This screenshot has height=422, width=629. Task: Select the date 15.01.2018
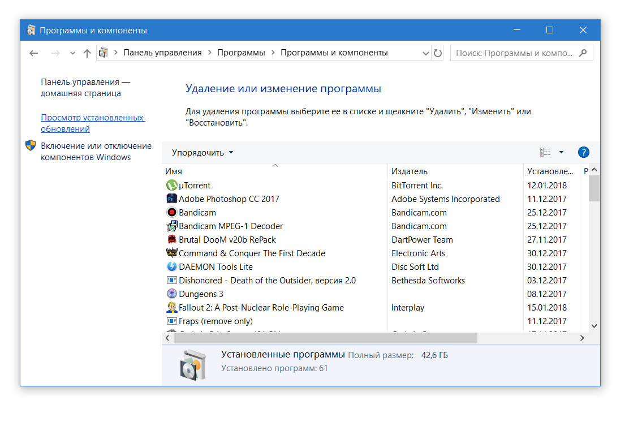547,308
